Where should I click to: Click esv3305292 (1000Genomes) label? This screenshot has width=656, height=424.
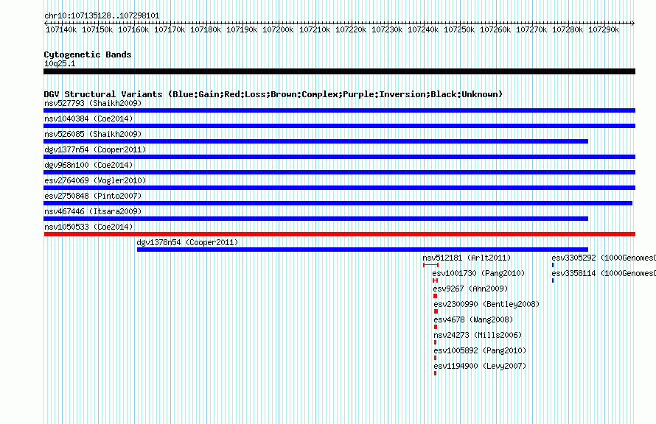(604, 258)
